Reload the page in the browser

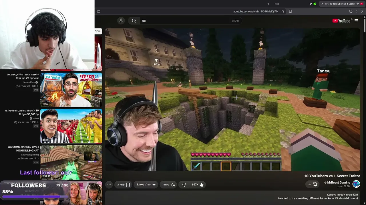[351, 11]
